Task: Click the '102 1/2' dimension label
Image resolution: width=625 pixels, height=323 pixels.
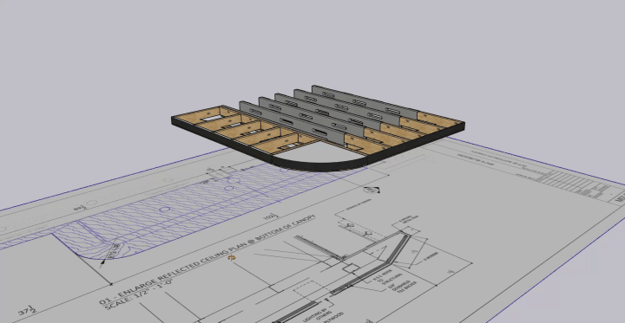Action: point(270,216)
